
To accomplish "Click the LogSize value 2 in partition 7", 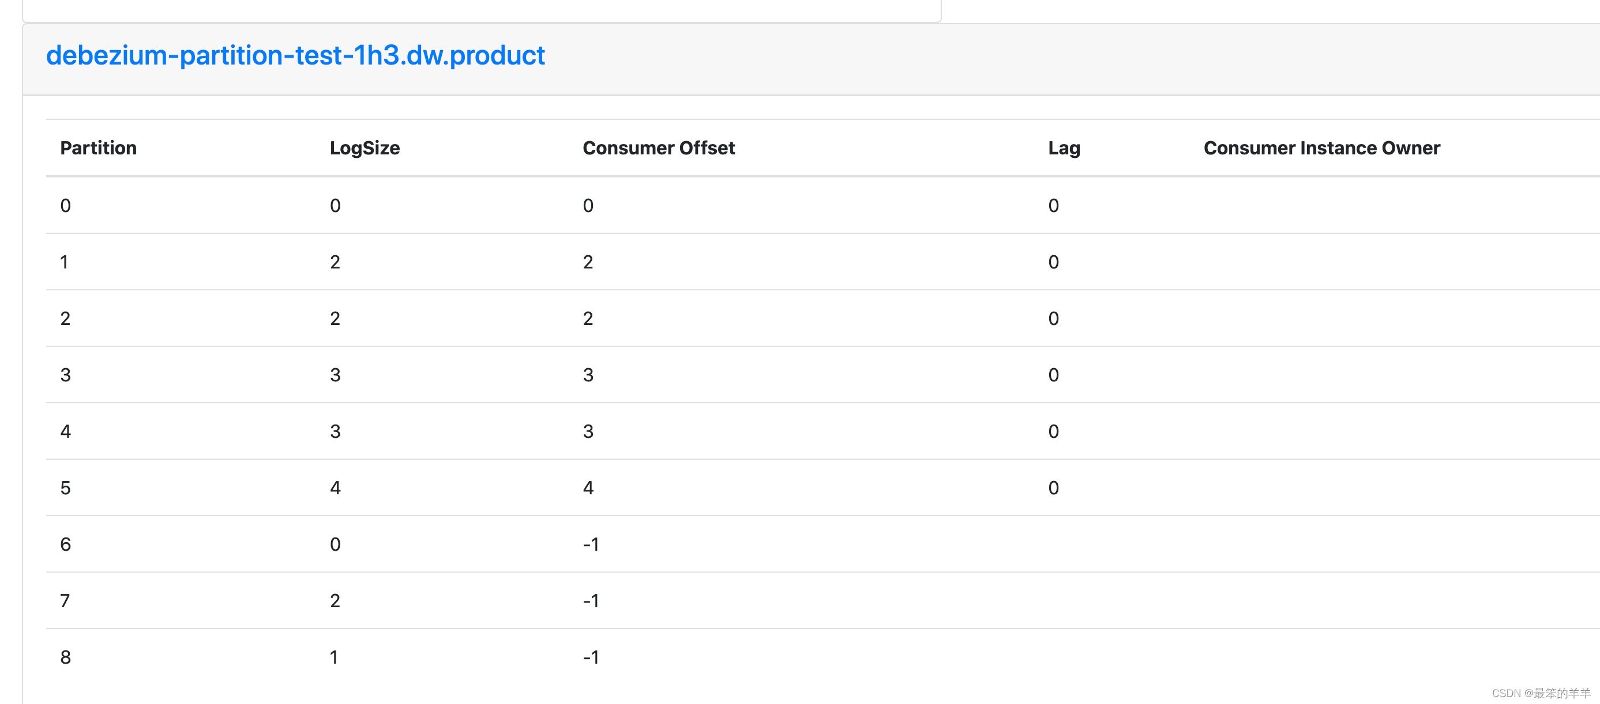I will tap(335, 601).
